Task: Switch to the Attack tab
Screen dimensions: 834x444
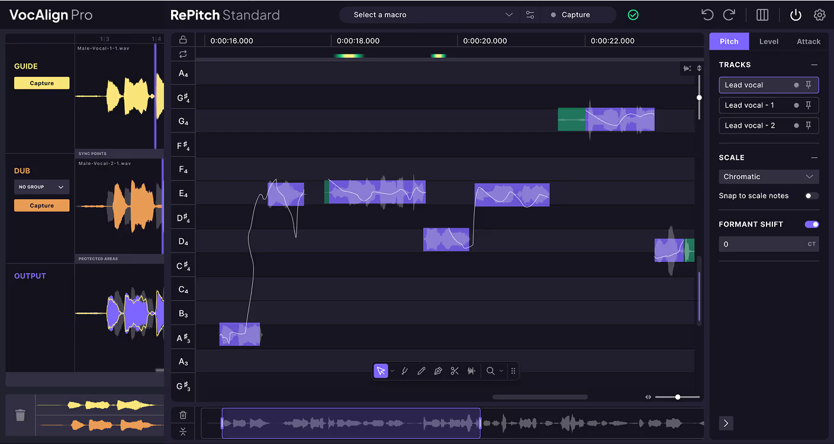Action: coord(809,41)
